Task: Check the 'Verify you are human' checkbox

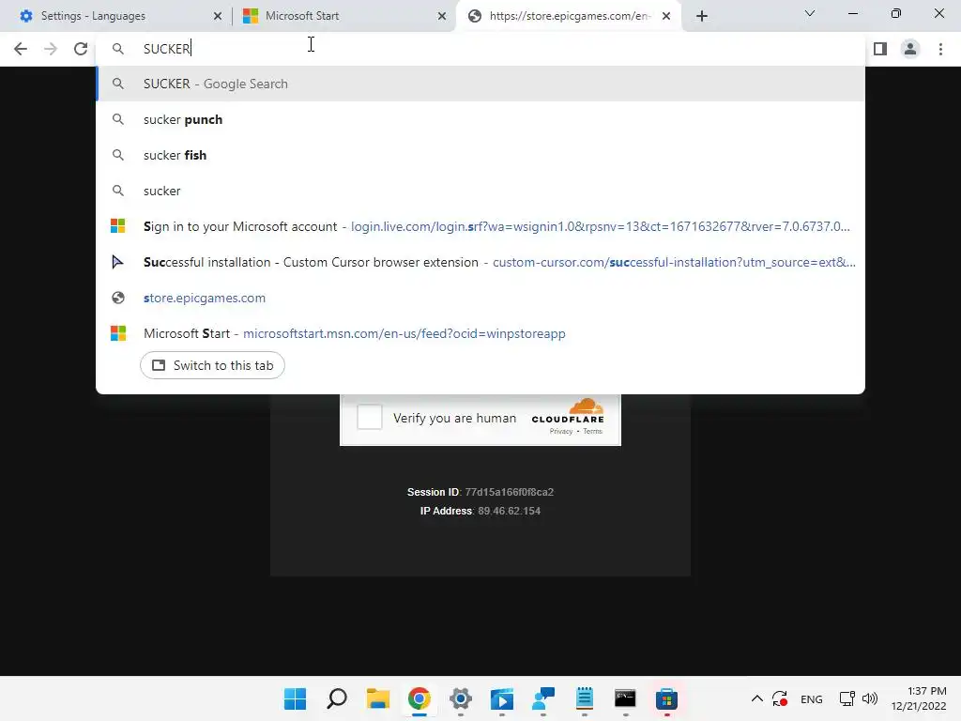Action: (x=370, y=418)
